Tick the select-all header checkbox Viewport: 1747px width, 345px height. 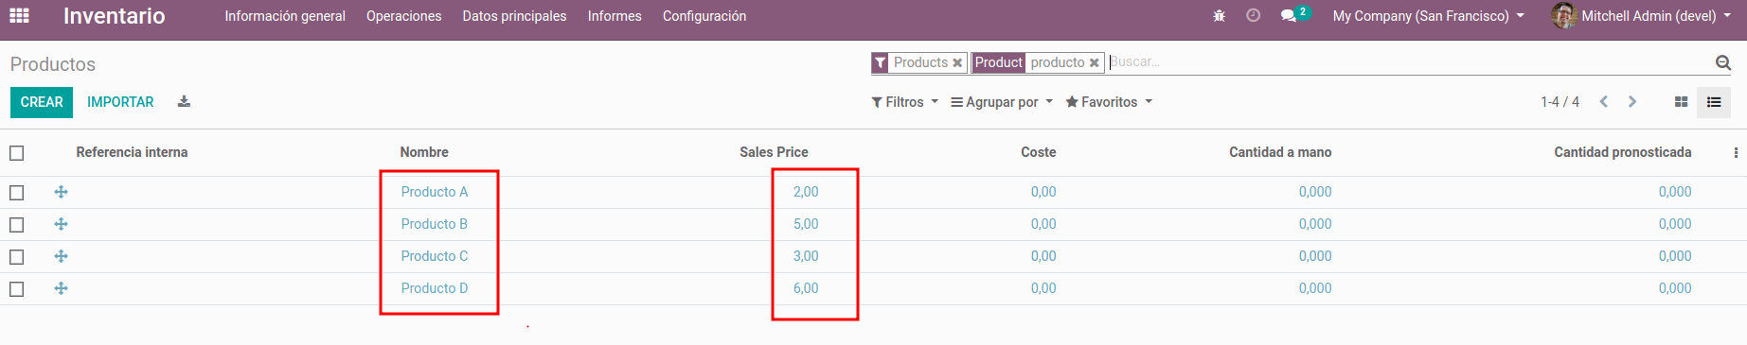tap(17, 153)
